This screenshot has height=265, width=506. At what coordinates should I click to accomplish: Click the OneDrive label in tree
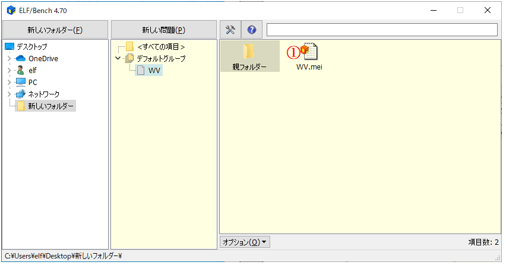(43, 58)
